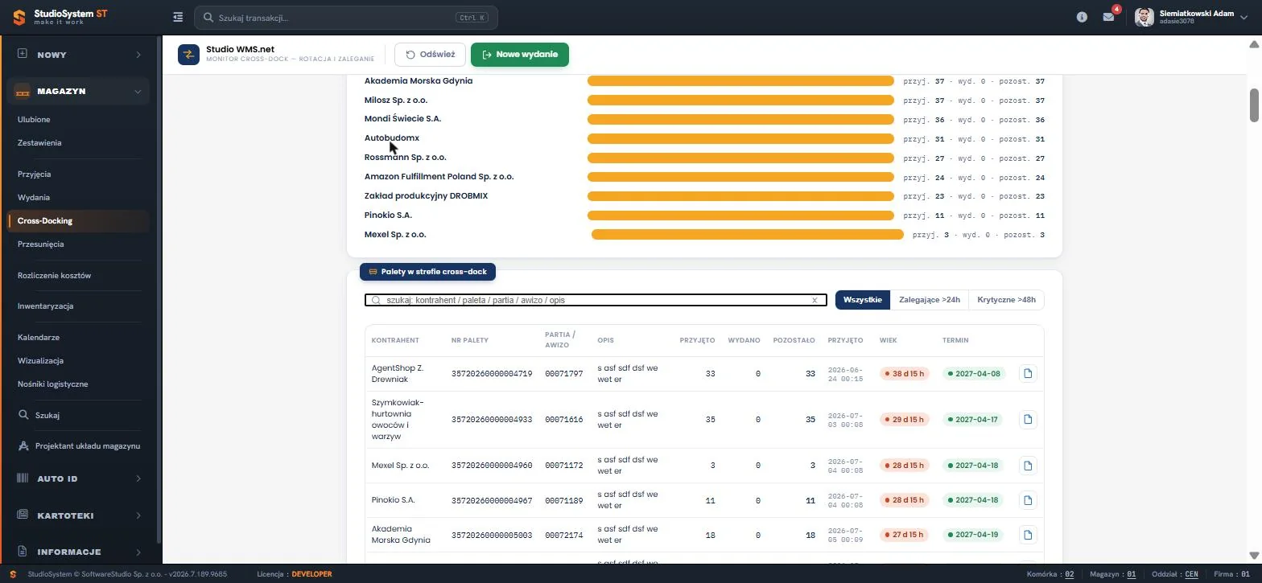
Task: Click the KARTOTEKI icon
Action: tap(23, 515)
